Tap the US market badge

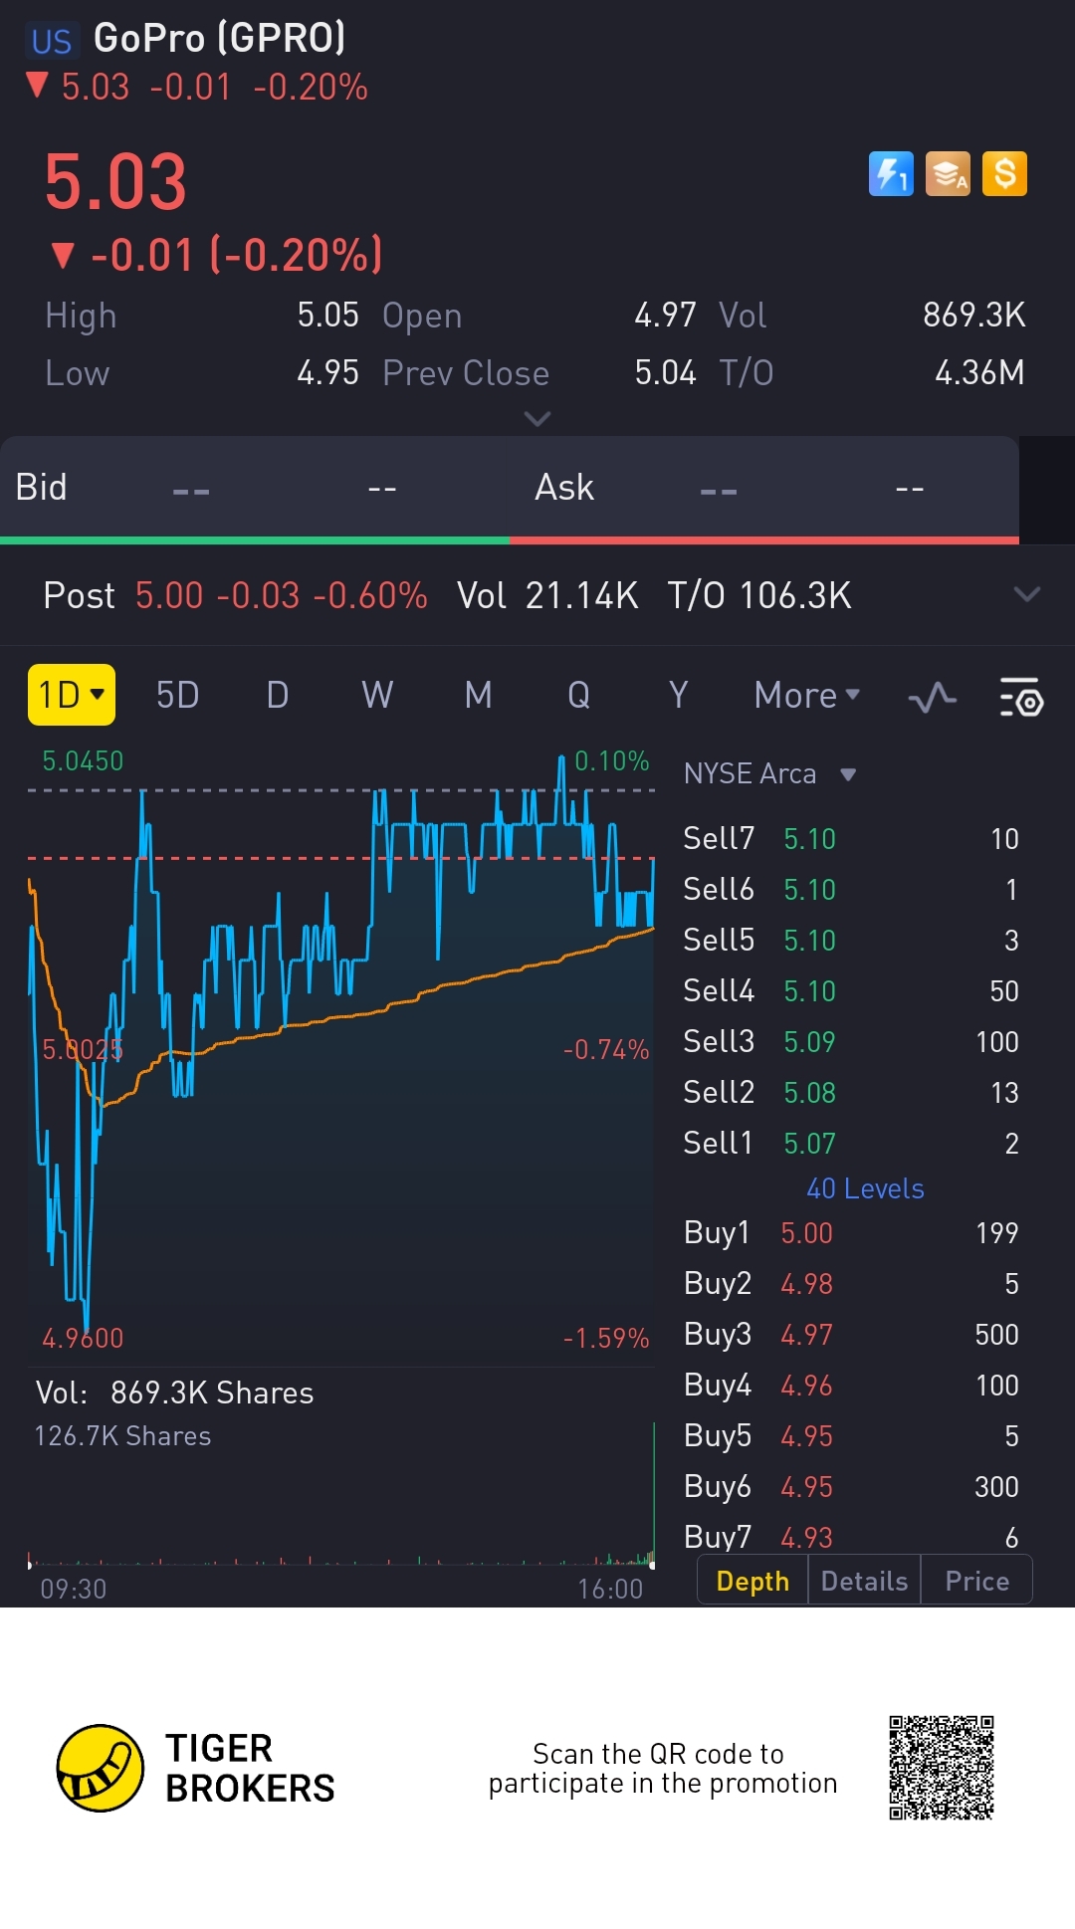click(x=51, y=41)
